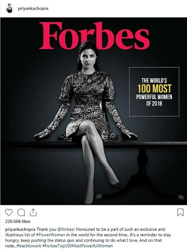The width and height of the screenshot is (187, 250).
Task: Like the post with the heart icon
Action: (9, 213)
